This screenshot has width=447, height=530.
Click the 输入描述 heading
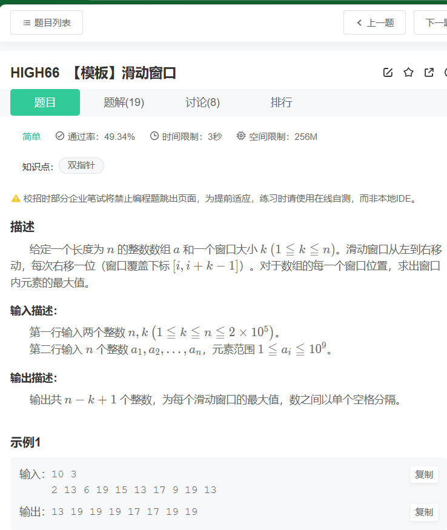coord(34,310)
